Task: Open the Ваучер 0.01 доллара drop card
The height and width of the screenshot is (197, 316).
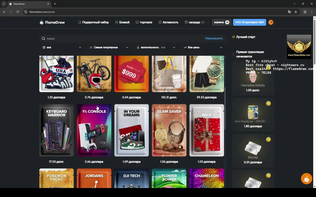Action: (253, 151)
